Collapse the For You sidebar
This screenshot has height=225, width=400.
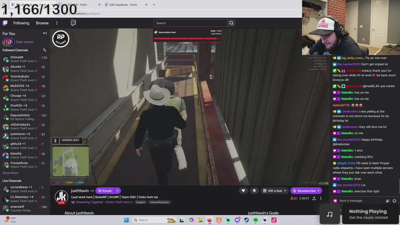(x=45, y=33)
